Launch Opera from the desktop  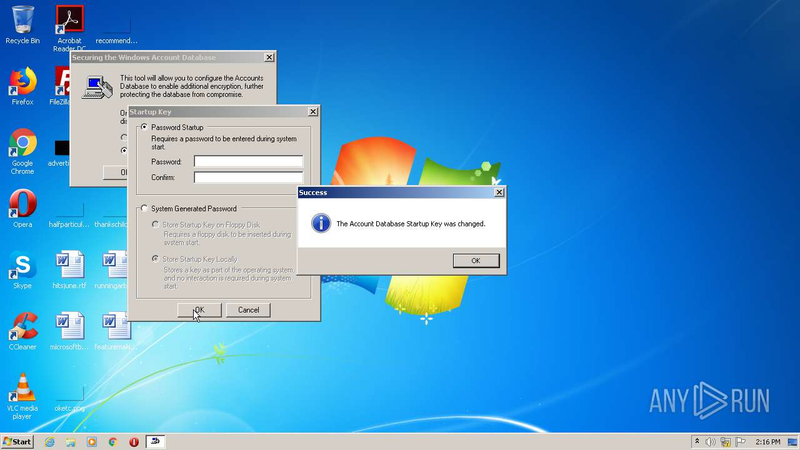(22, 209)
